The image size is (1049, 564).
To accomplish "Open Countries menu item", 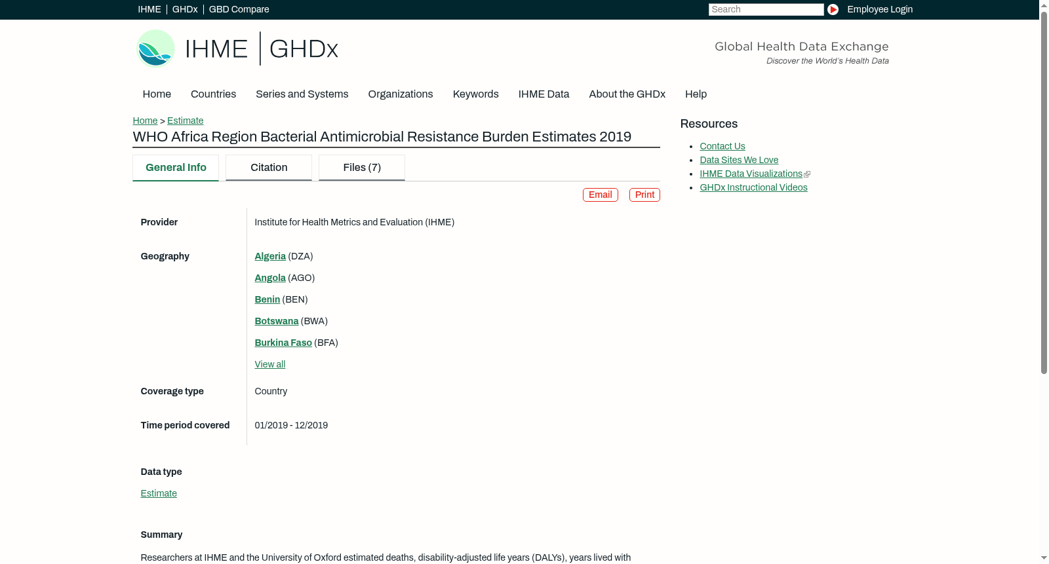I will pyautogui.click(x=213, y=94).
